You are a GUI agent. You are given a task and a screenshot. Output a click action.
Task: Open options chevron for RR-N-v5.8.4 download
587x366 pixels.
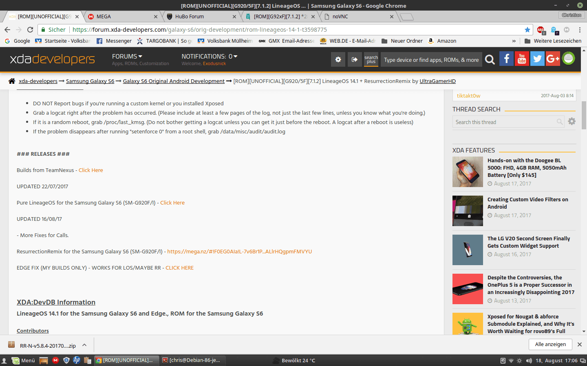[x=84, y=345]
